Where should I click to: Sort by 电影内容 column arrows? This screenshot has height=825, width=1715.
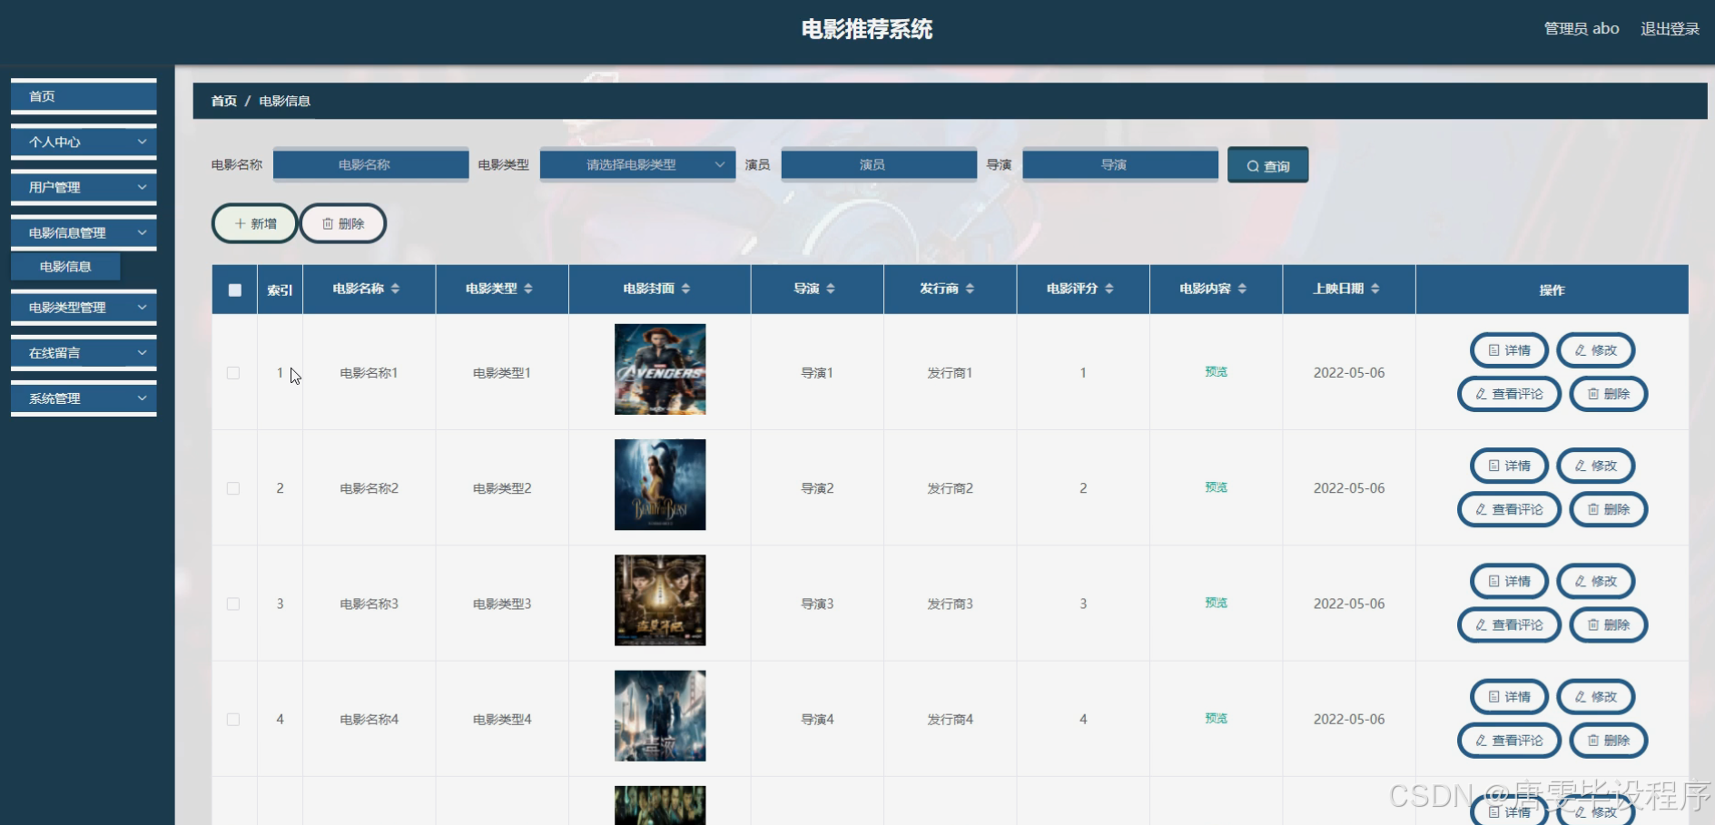[1242, 289]
